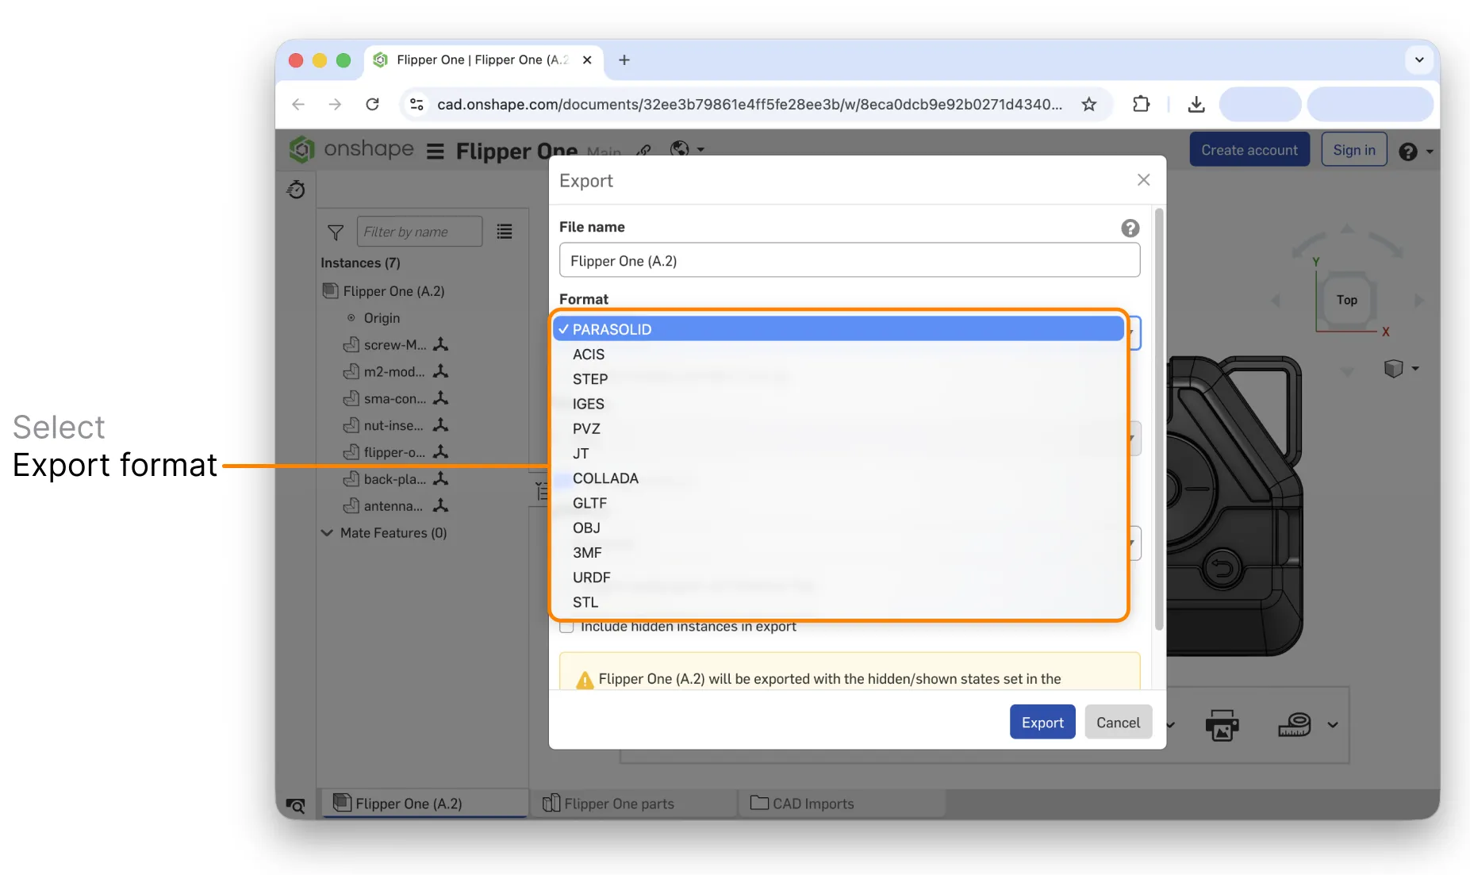The width and height of the screenshot is (1470, 875).
Task: Open the view cube display options dropdown
Action: coord(1402,369)
